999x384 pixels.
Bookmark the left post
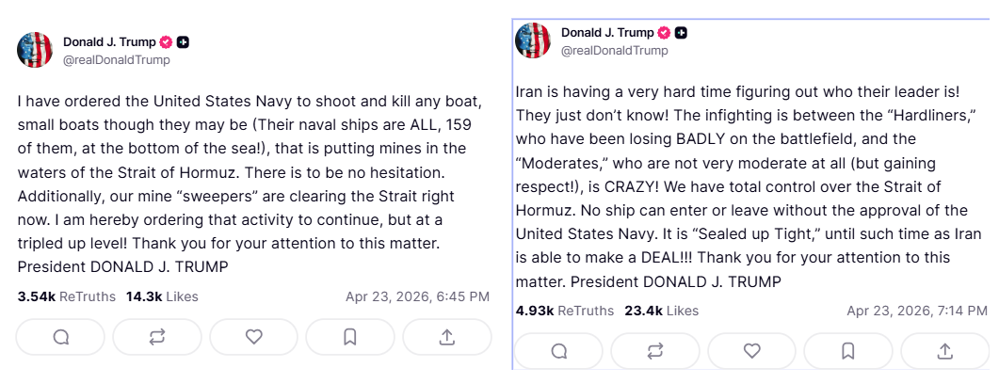coord(349,337)
